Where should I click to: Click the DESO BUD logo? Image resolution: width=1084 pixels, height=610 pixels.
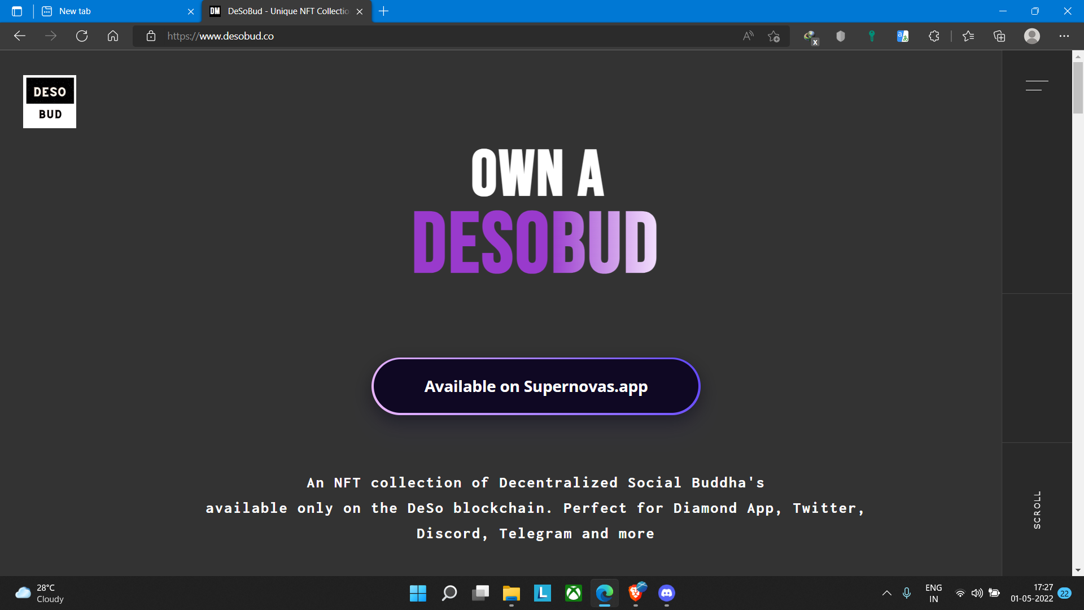tap(50, 102)
